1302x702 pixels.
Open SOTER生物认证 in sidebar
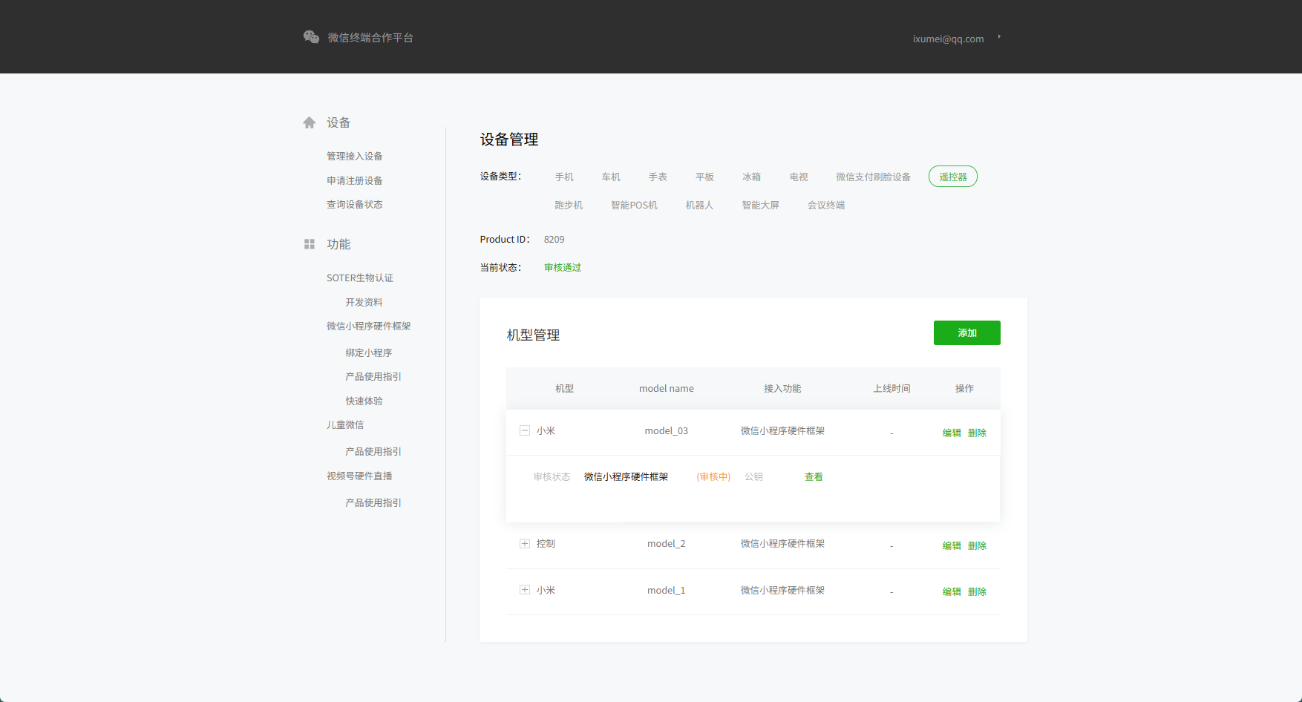coord(360,278)
